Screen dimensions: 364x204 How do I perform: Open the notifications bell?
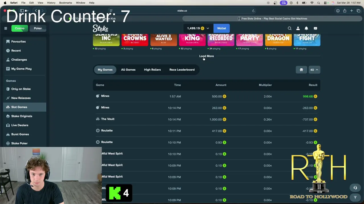pyautogui.click(x=306, y=28)
